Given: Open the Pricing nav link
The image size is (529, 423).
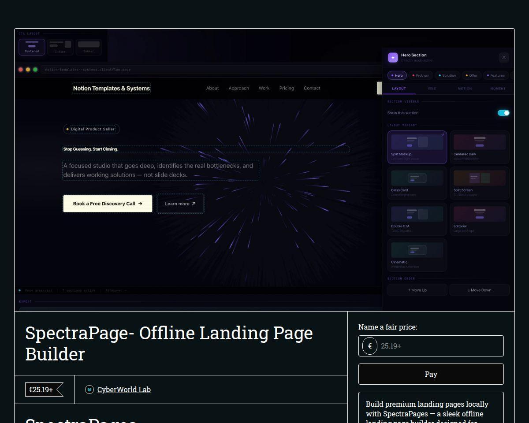Looking at the screenshot, I should (x=287, y=88).
